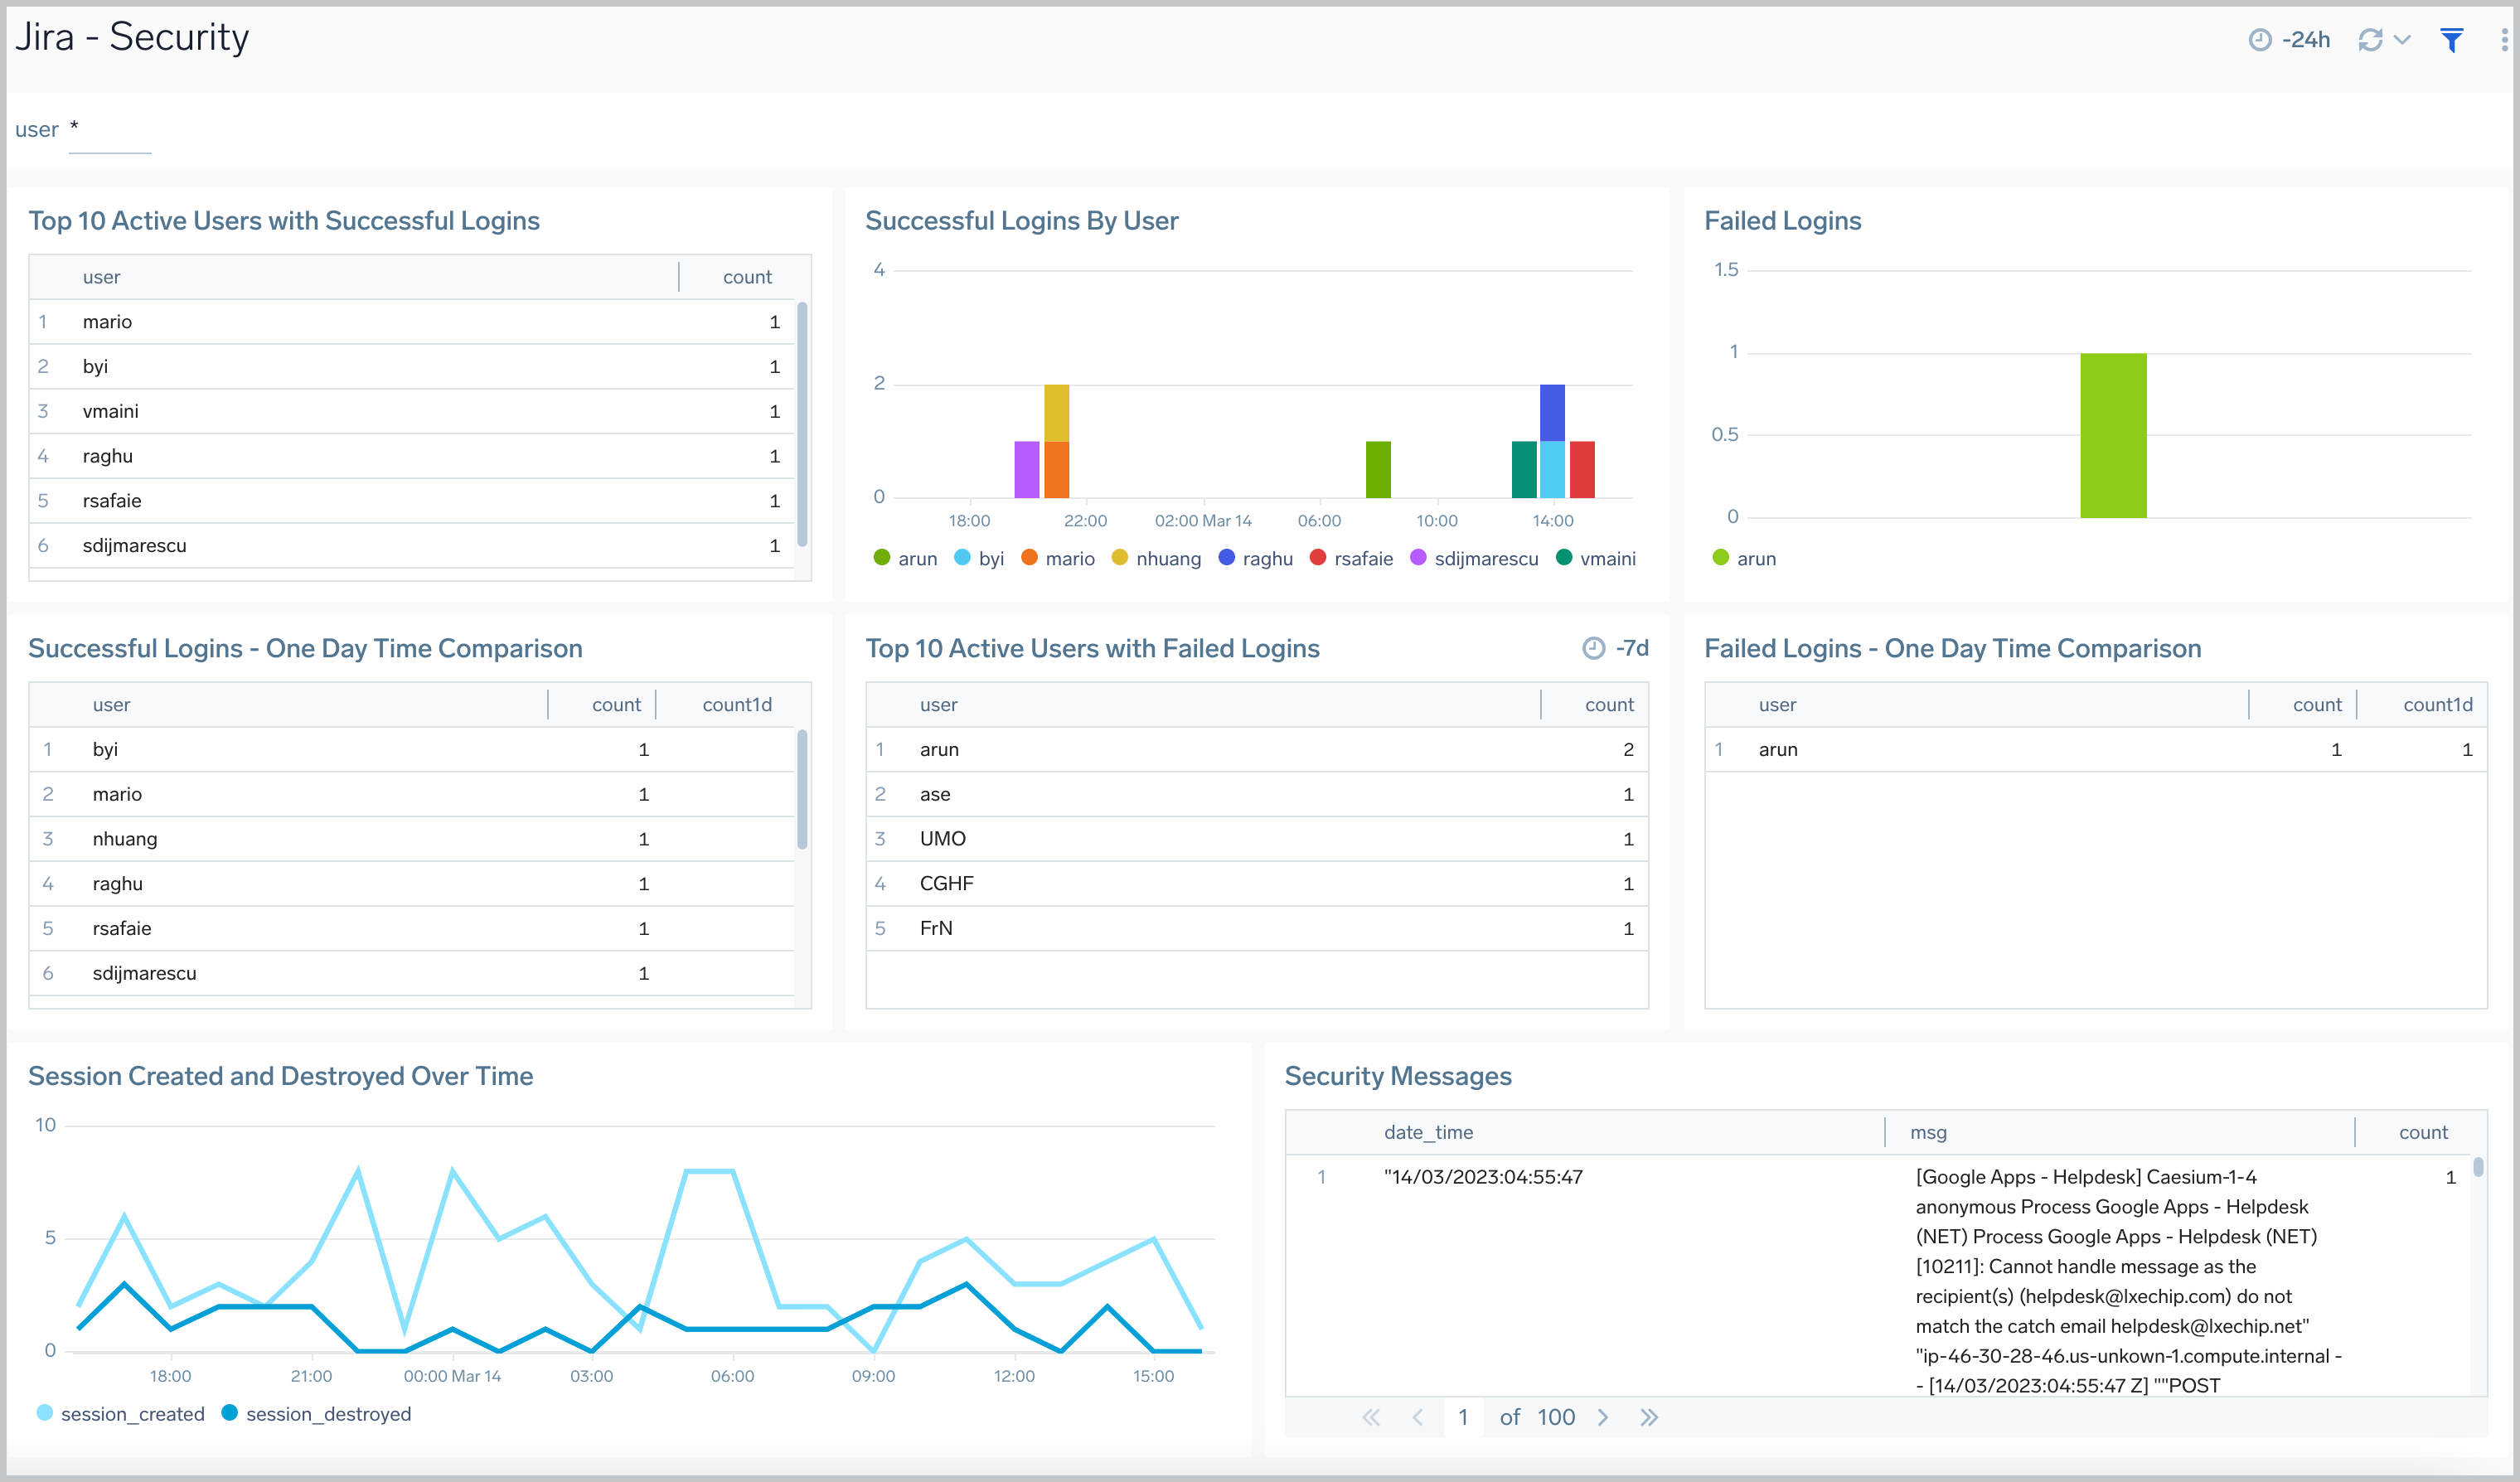Sort by msg column in Security Messages
Viewport: 2520px width, 1482px height.
(x=1928, y=1132)
